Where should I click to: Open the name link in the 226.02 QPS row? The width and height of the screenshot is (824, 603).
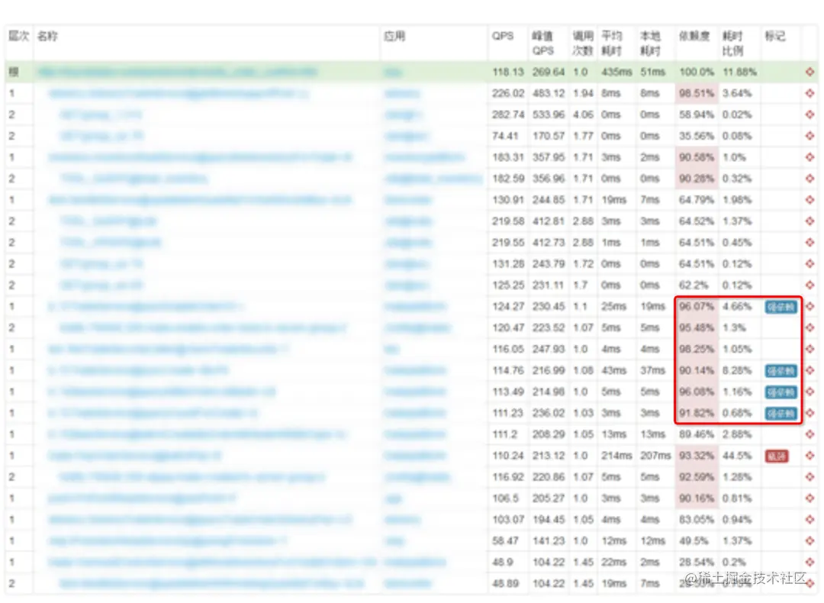[x=178, y=94]
